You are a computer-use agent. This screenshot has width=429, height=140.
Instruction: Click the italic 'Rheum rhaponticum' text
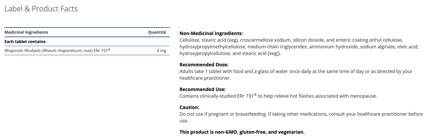(62, 51)
